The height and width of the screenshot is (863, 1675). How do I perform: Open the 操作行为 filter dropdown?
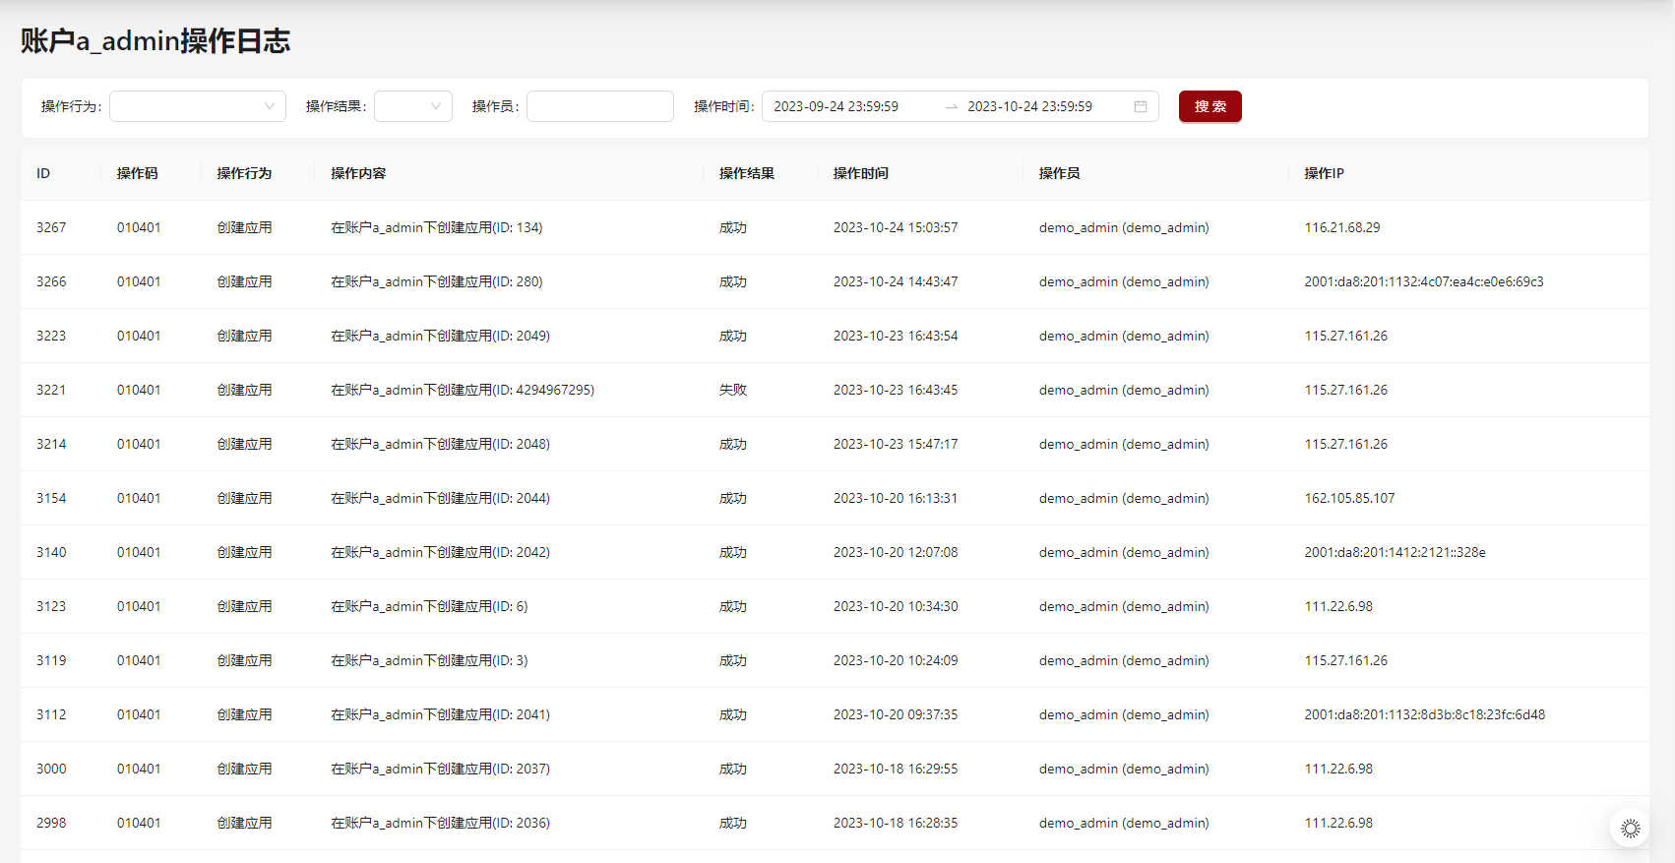click(198, 106)
